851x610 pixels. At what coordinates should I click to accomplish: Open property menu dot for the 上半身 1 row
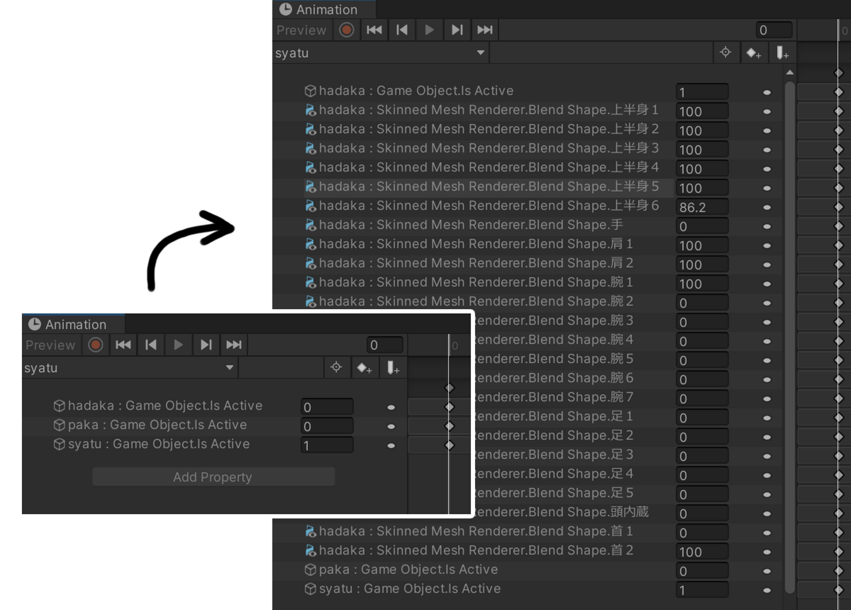point(766,112)
